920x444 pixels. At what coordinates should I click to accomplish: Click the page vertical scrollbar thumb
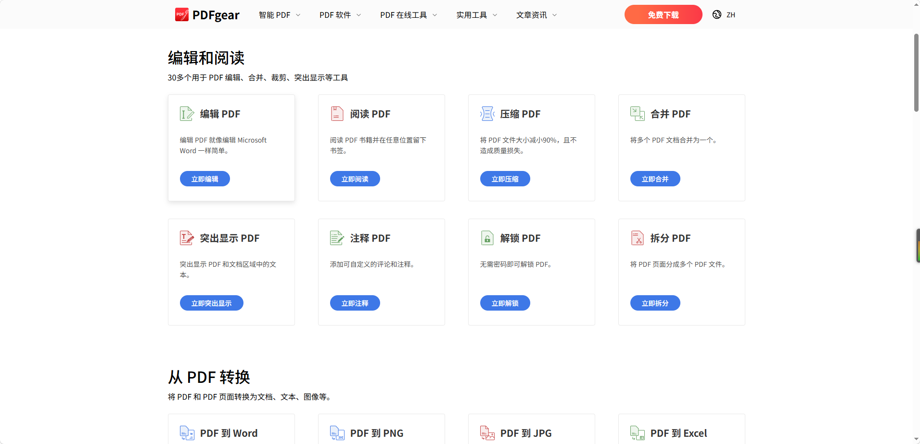click(917, 72)
